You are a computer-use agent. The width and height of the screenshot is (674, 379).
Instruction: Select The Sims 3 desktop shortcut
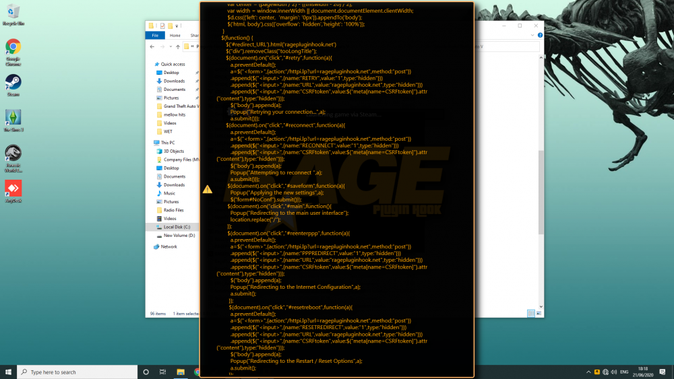[x=13, y=120]
